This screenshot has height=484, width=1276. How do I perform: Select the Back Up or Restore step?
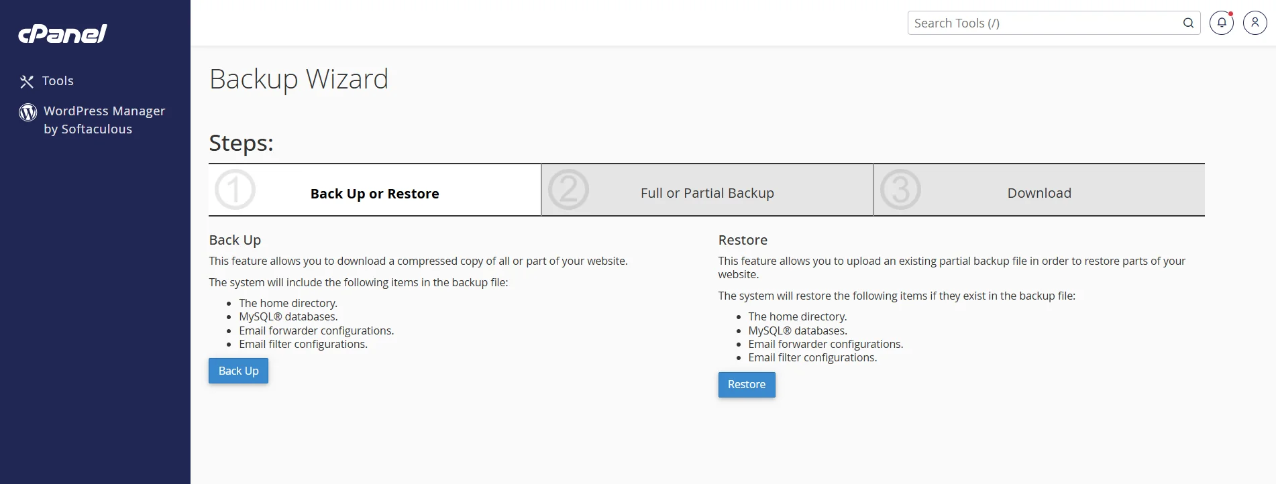[x=375, y=190]
